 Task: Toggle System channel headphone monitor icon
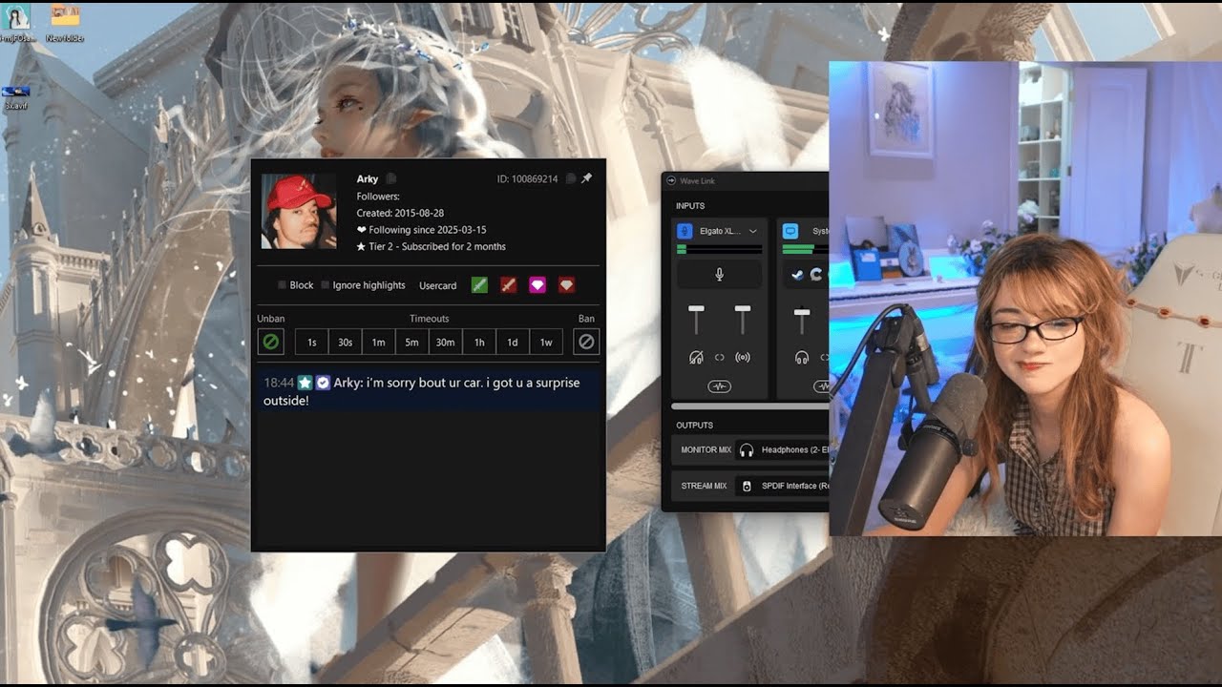click(802, 358)
